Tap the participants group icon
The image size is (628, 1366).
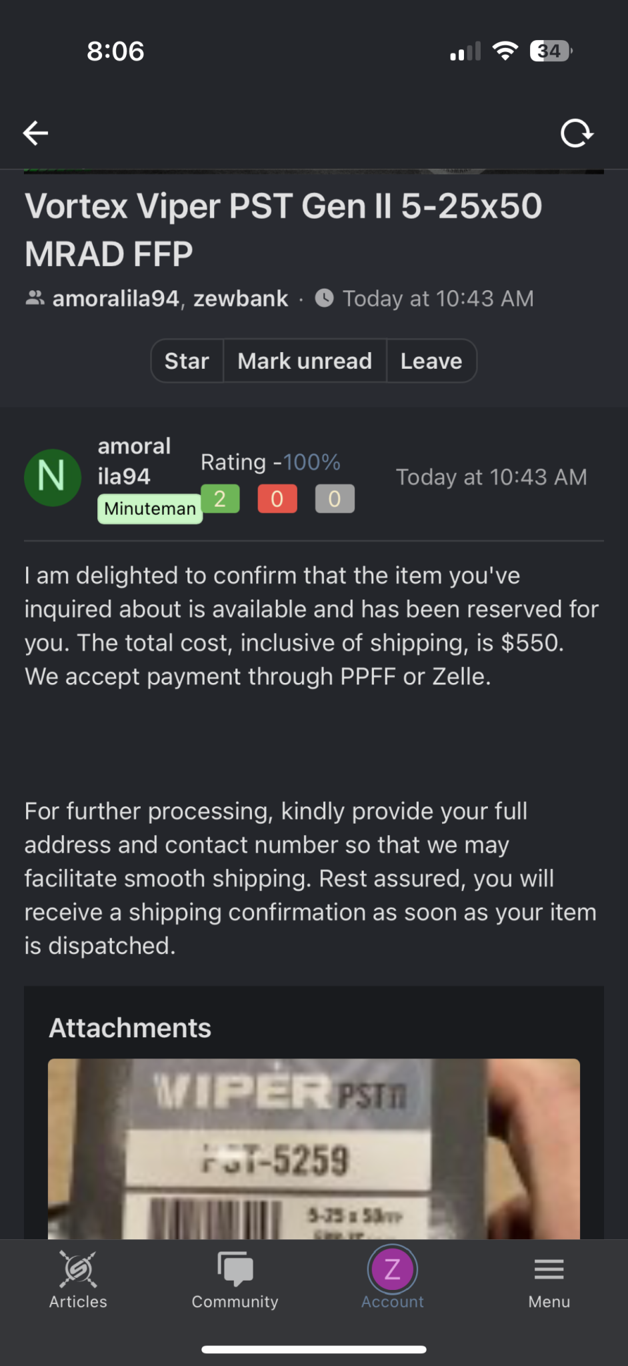pos(35,298)
